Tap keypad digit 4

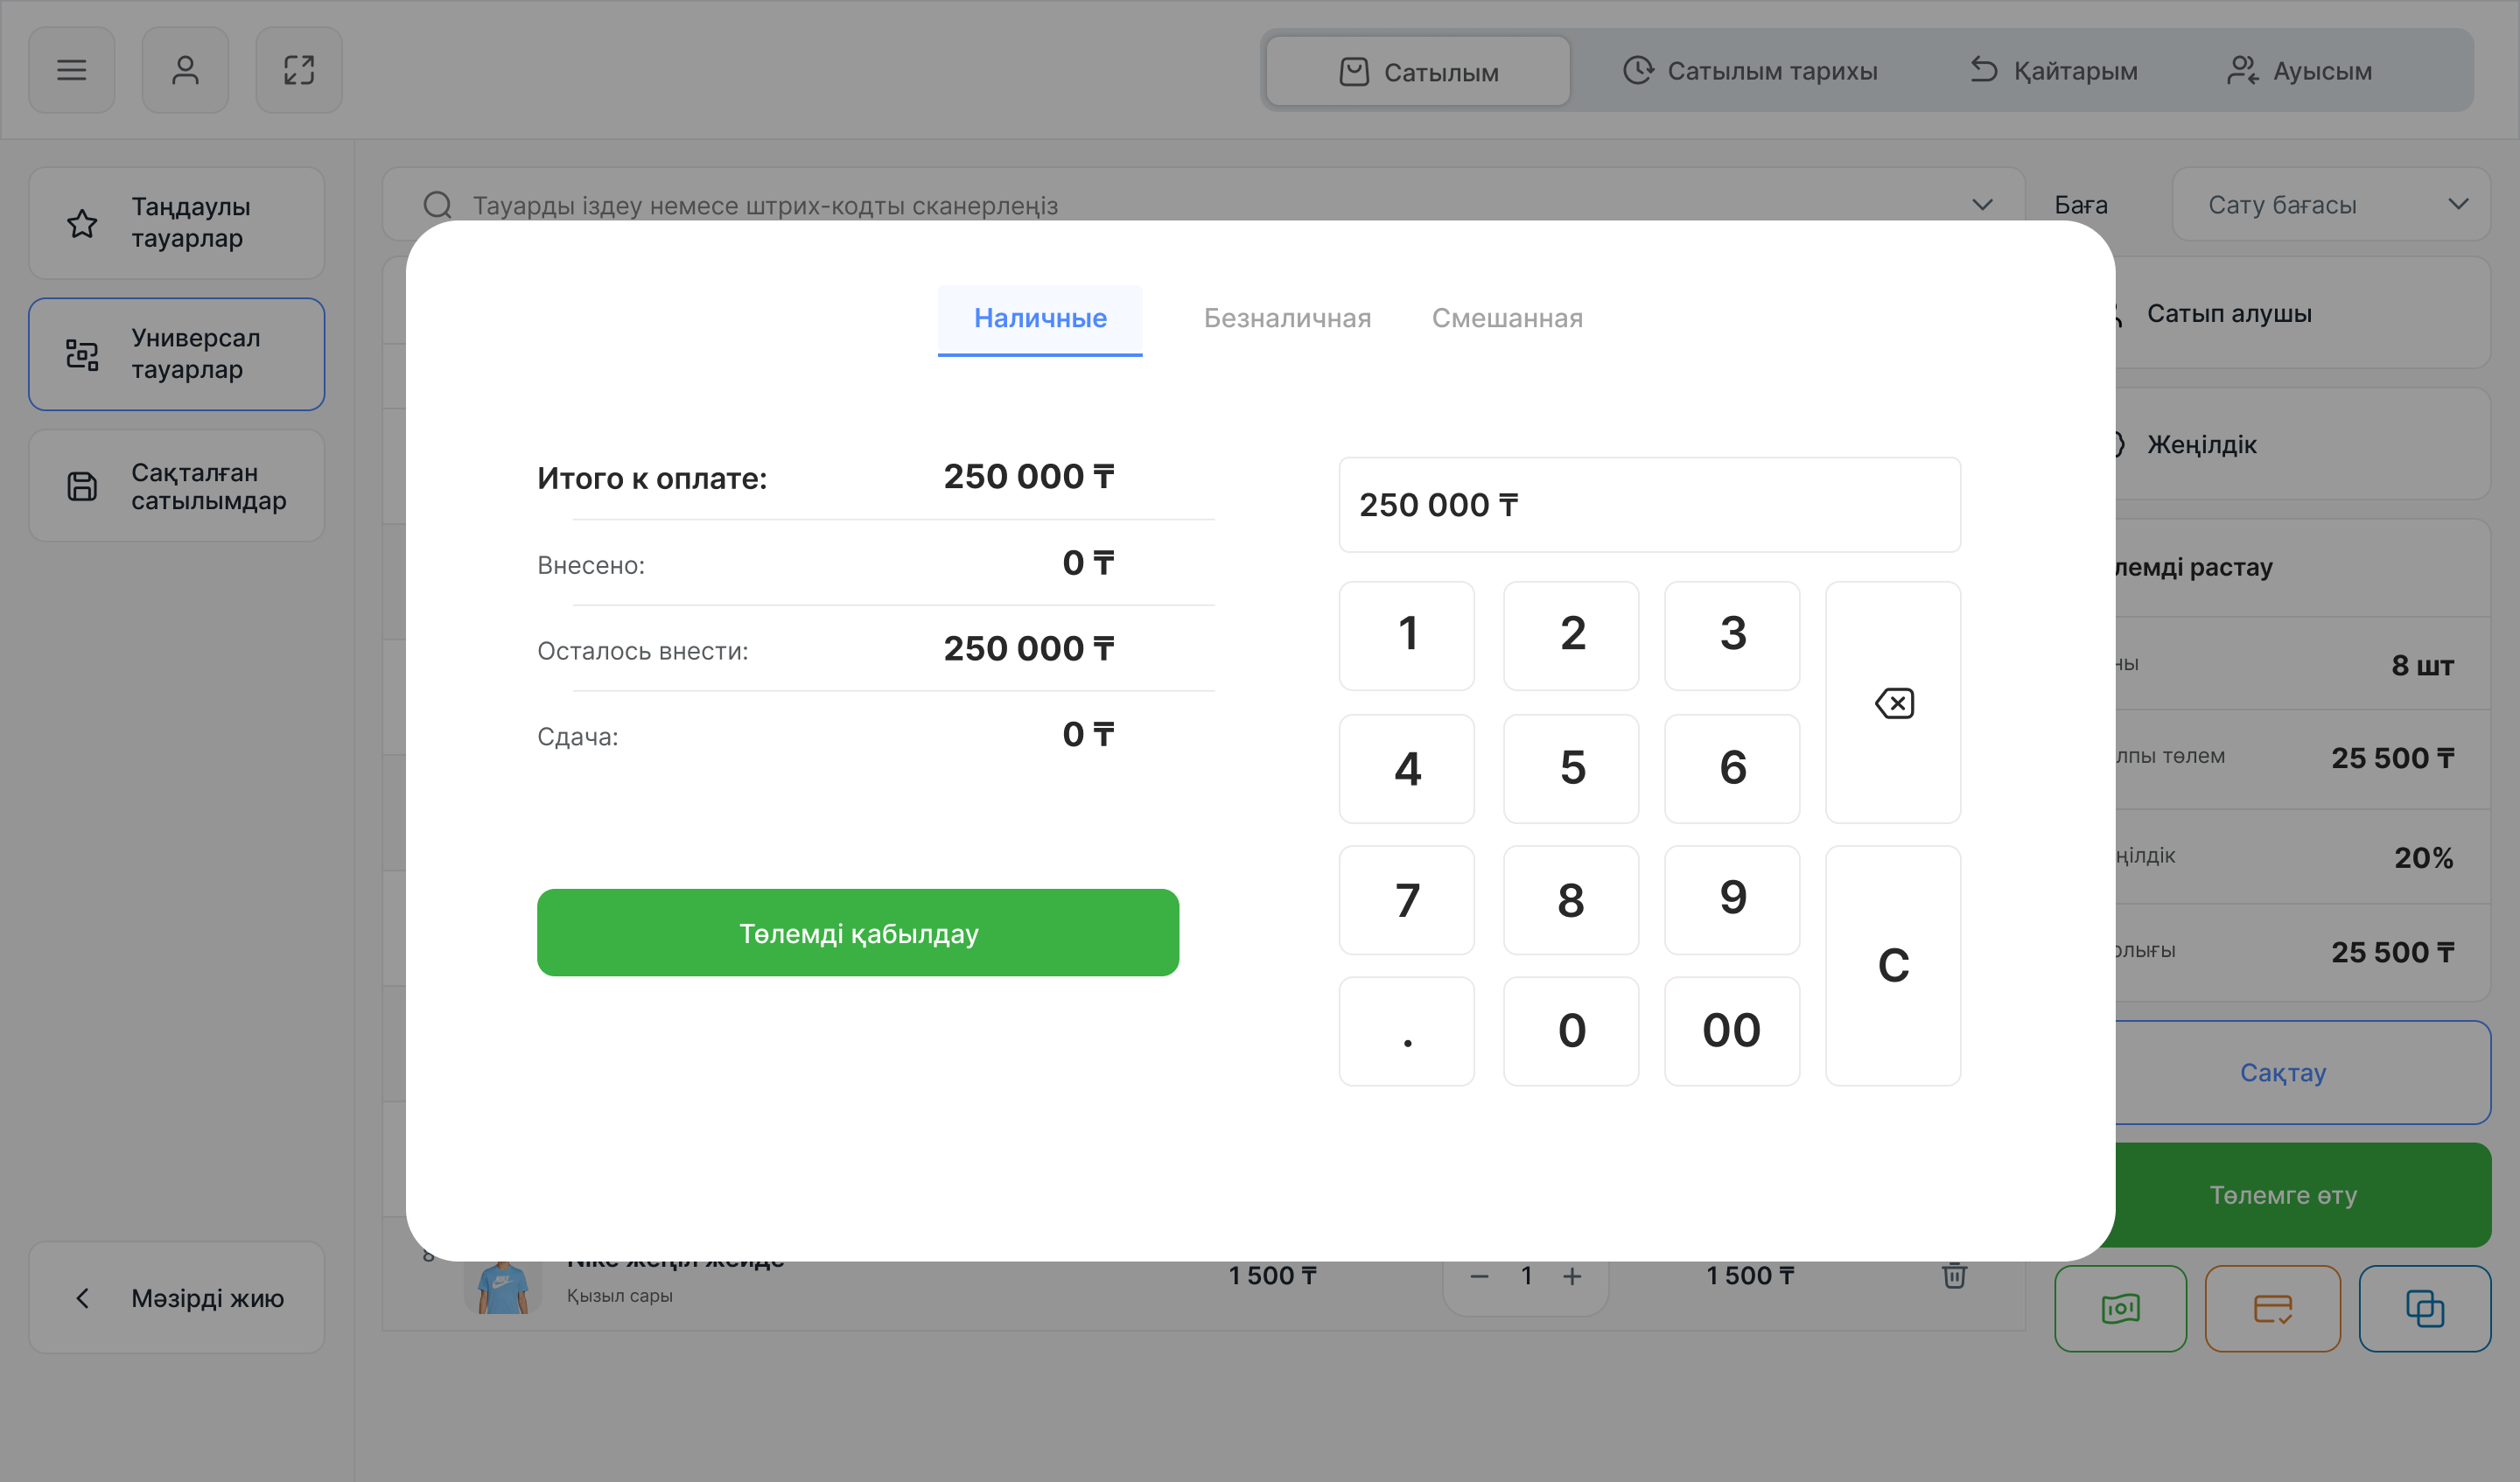coord(1407,769)
